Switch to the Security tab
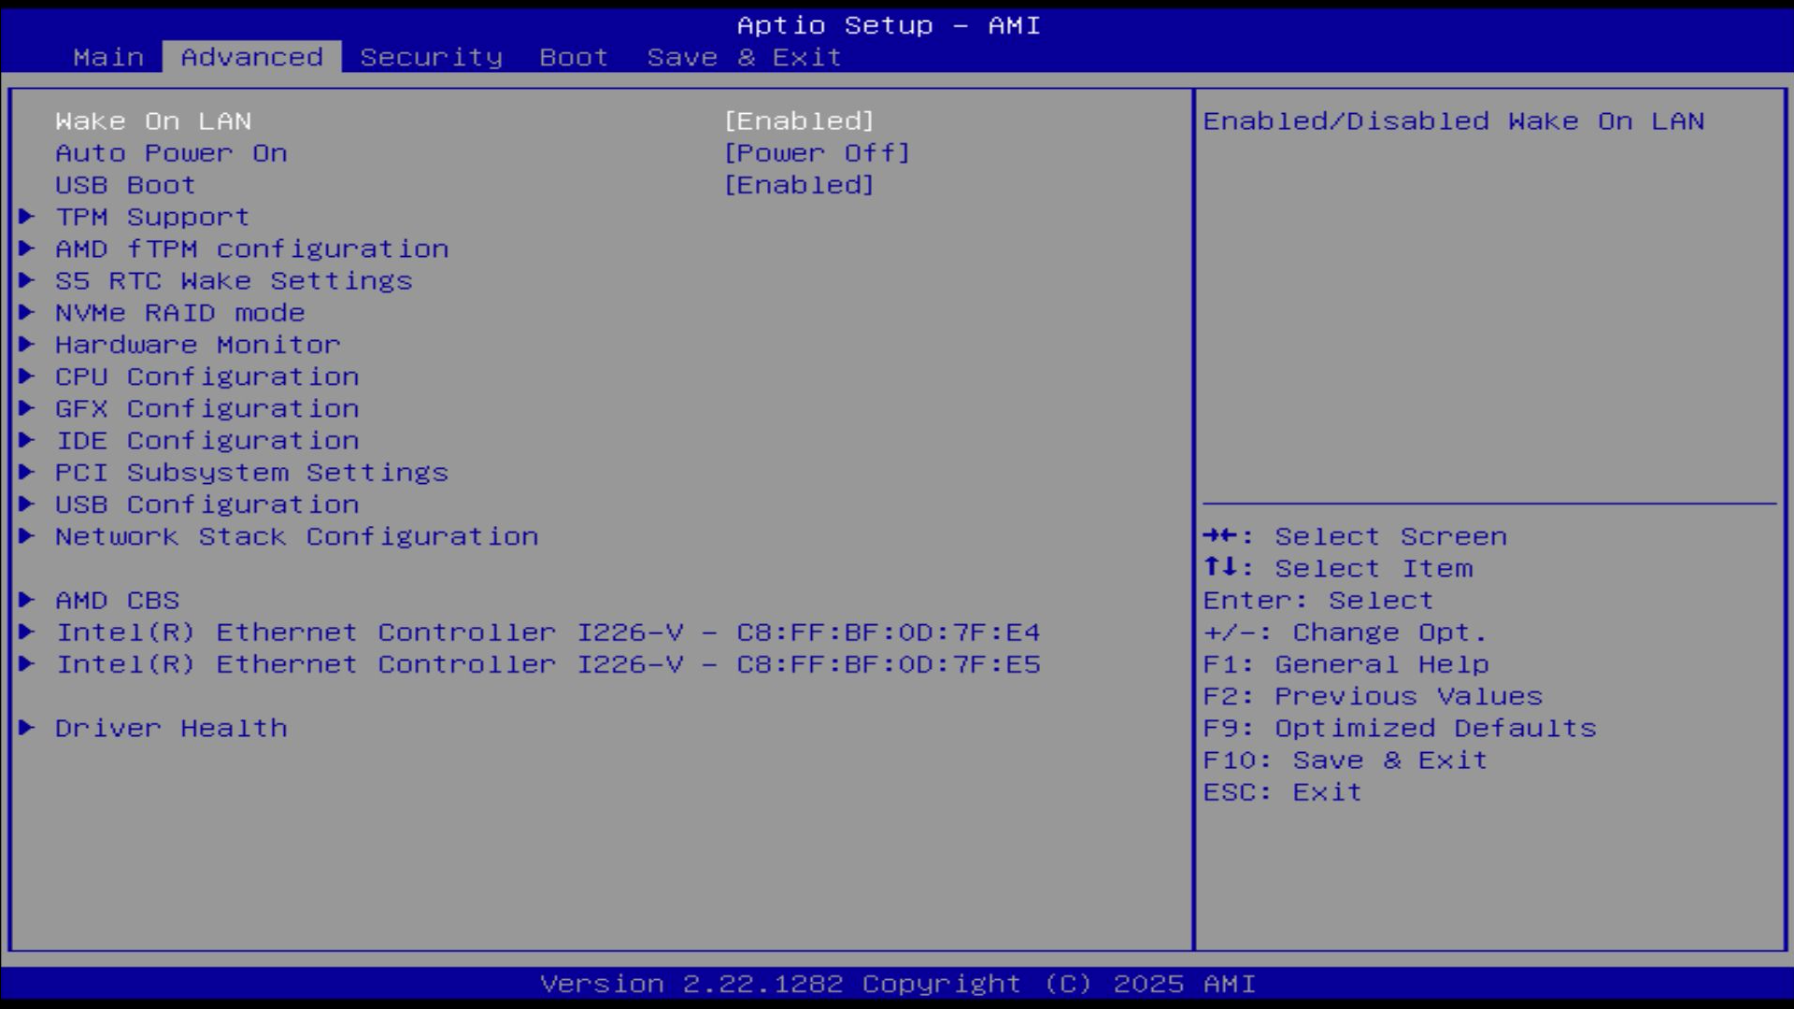Screen dimensions: 1794x1009 point(431,57)
